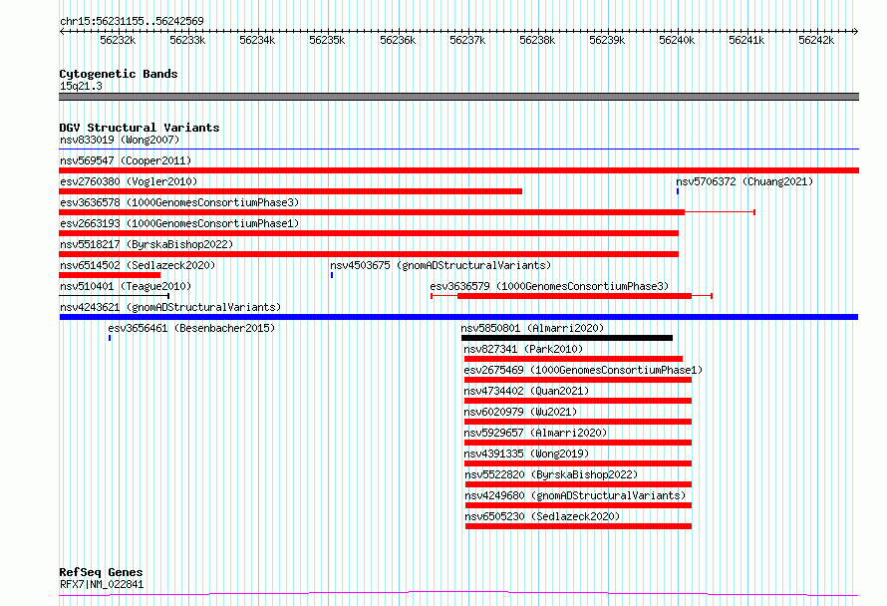Screen dimensions: 887x606
Task: Open esv2663193 (1000GenomesConsortiumPhase1)
Action: (179, 223)
